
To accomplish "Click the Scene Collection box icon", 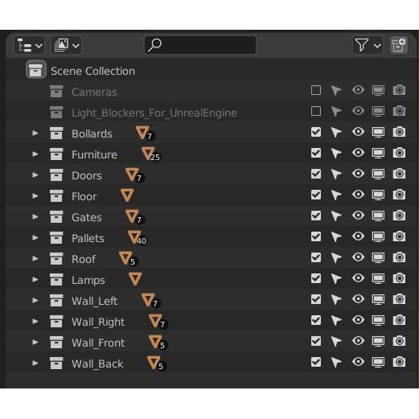I will tap(36, 69).
